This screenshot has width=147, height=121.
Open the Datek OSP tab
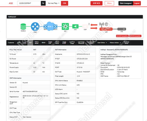pos(50,43)
